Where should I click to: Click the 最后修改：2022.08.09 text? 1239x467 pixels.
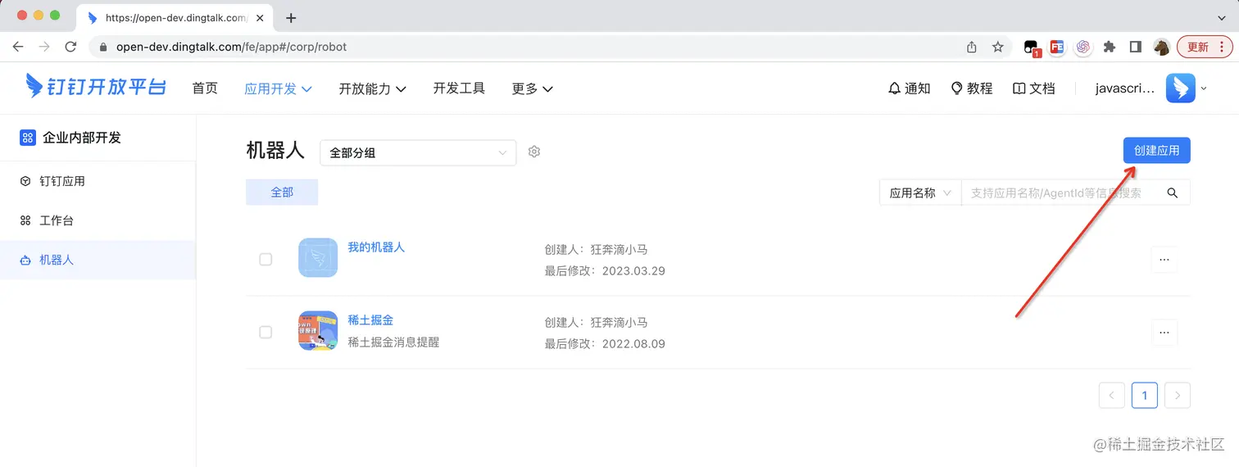coord(605,343)
